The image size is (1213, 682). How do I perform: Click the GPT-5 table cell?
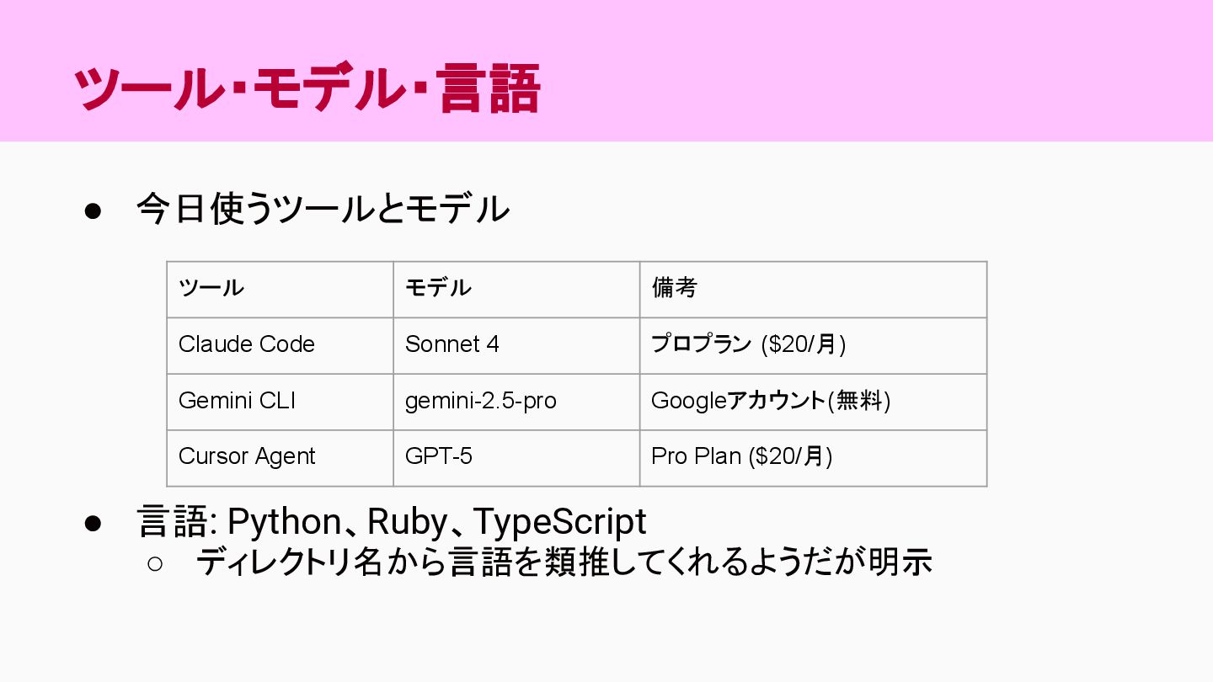click(516, 458)
